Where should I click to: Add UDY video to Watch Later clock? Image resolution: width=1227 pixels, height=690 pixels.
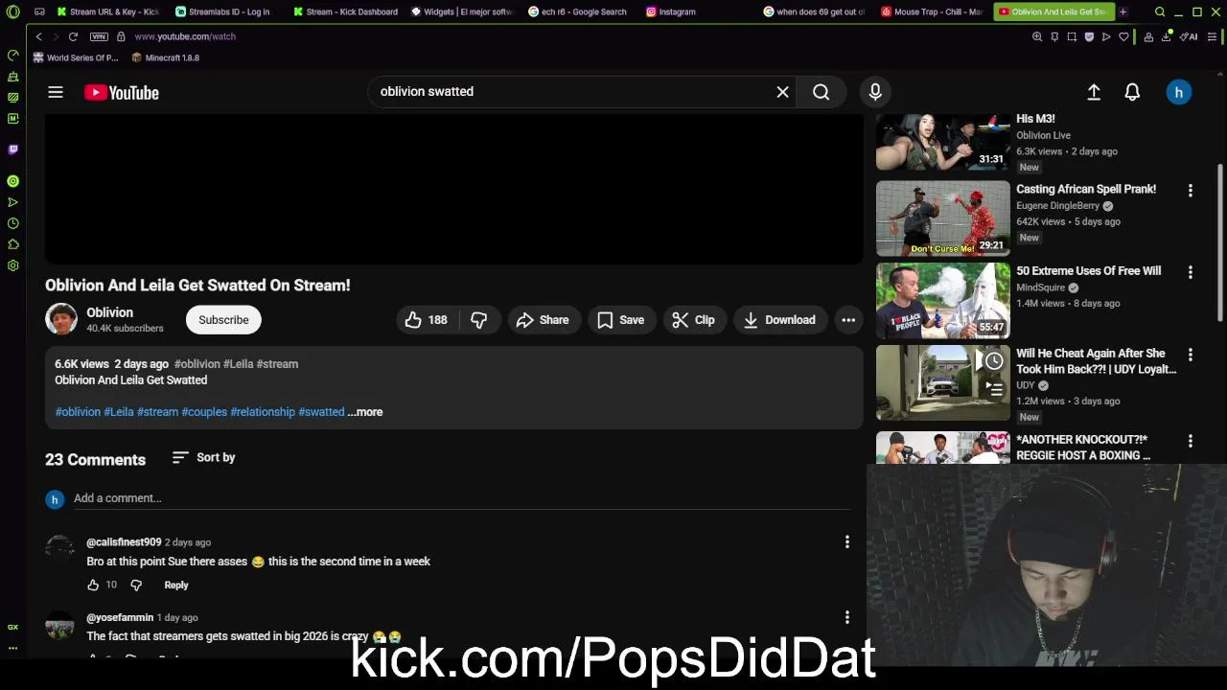[x=995, y=361]
